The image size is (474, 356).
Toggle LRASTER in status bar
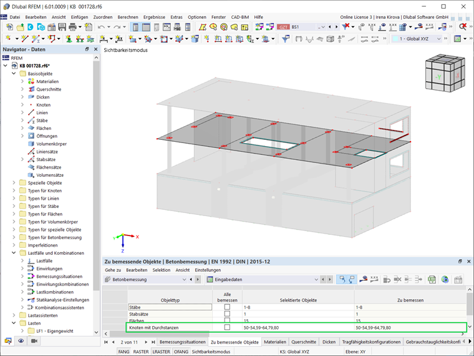161,352
